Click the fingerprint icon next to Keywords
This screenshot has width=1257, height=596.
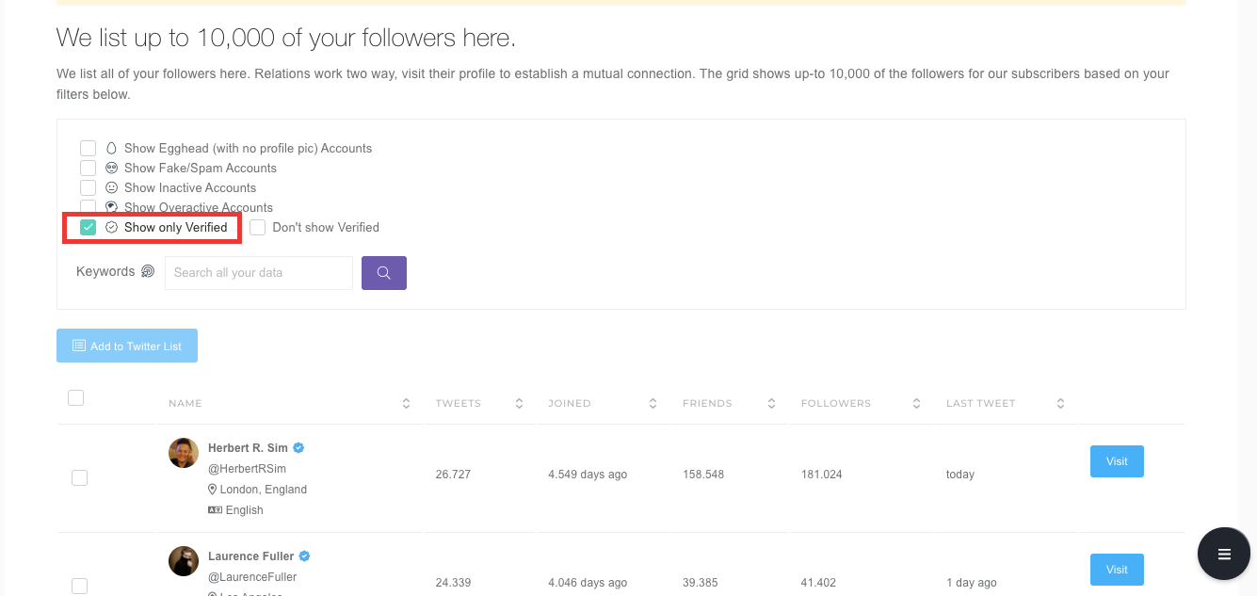pos(148,271)
